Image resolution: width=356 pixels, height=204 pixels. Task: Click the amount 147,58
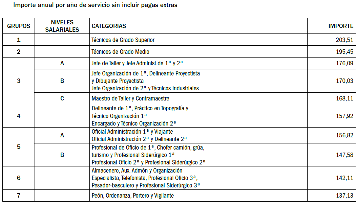click(x=345, y=155)
